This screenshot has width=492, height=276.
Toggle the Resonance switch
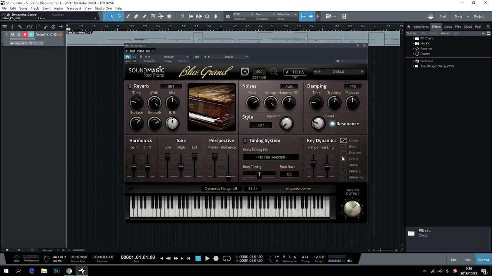(332, 124)
